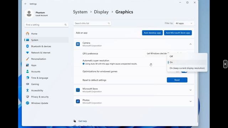The width and height of the screenshot is (228, 128).
Task: Click the Apps sidebar icon
Action: point(27,65)
